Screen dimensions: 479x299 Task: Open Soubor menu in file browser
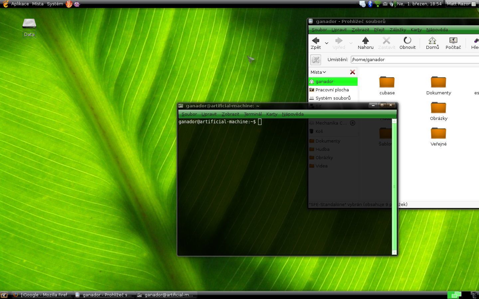pos(319,30)
